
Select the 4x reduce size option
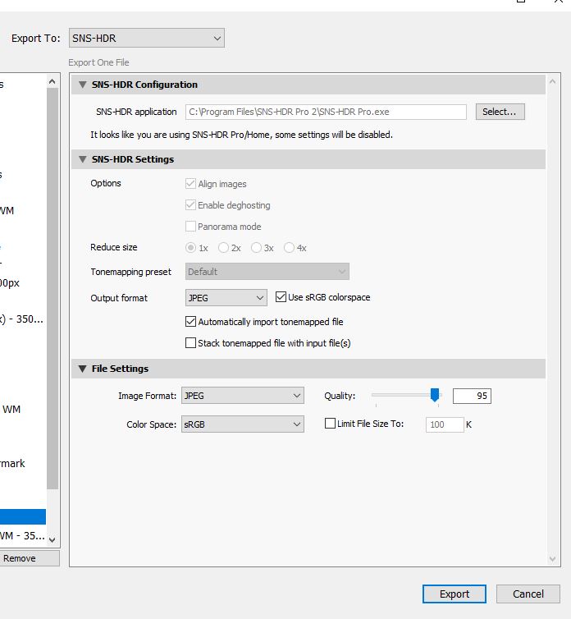[289, 248]
